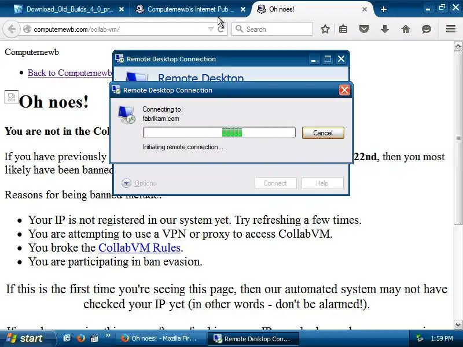463x347 pixels.
Task: Open a new tab with the plus button
Action: point(384,9)
